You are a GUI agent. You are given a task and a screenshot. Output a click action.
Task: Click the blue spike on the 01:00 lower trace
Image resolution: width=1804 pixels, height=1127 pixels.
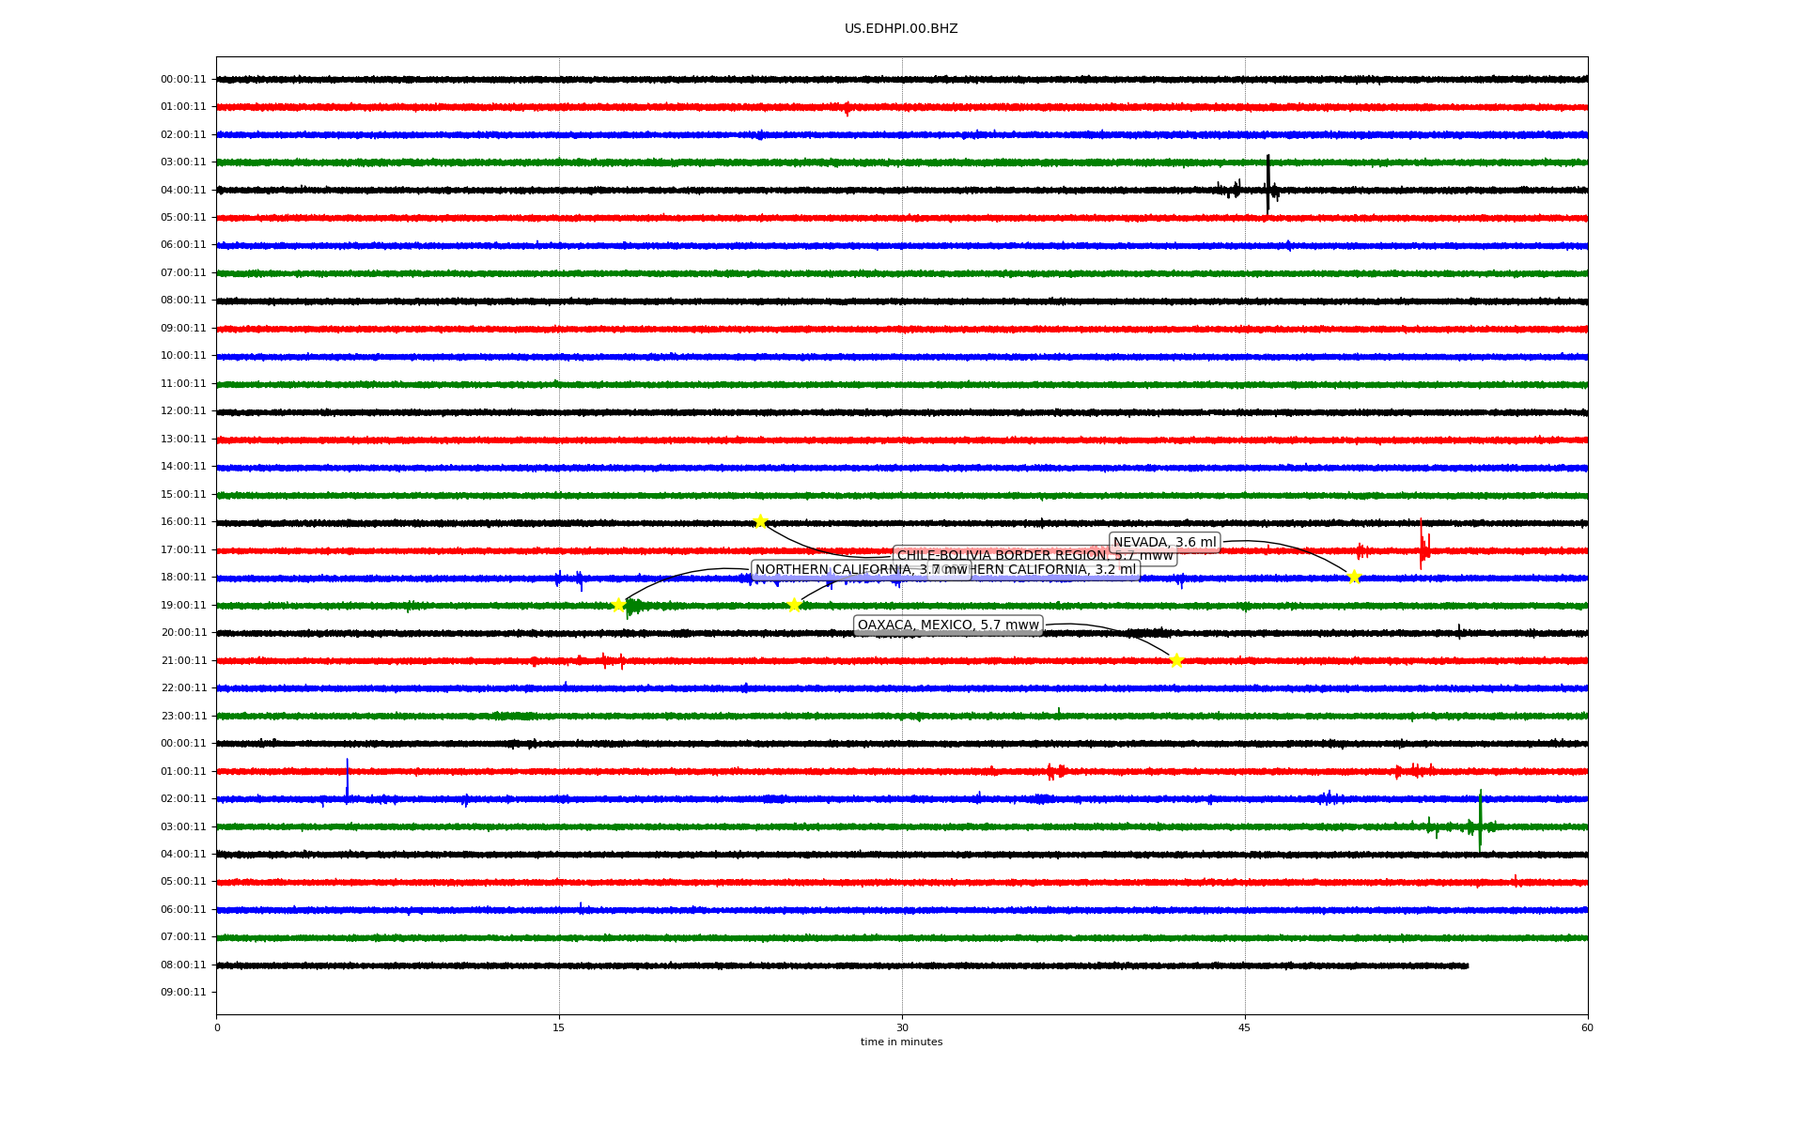pos(348,780)
